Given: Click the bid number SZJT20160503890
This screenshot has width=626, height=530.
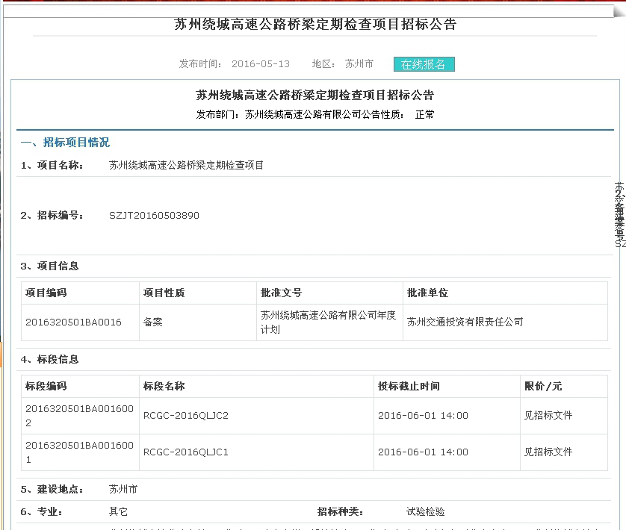Looking at the screenshot, I should (x=154, y=216).
